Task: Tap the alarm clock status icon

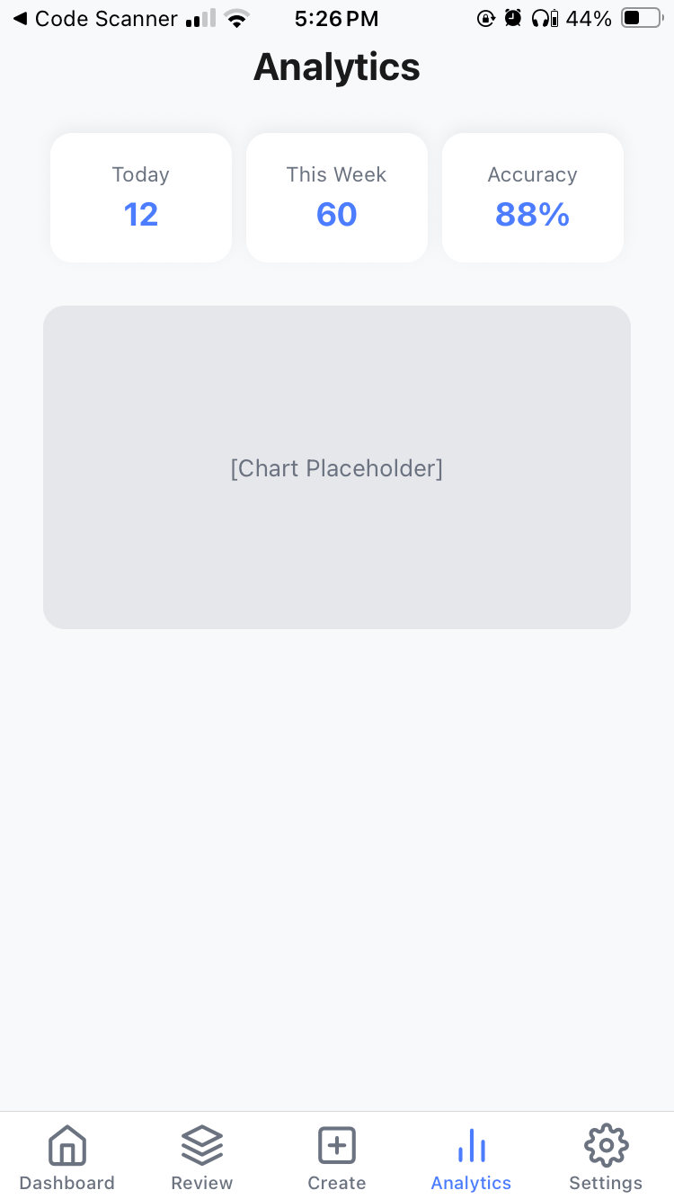Action: pyautogui.click(x=513, y=19)
